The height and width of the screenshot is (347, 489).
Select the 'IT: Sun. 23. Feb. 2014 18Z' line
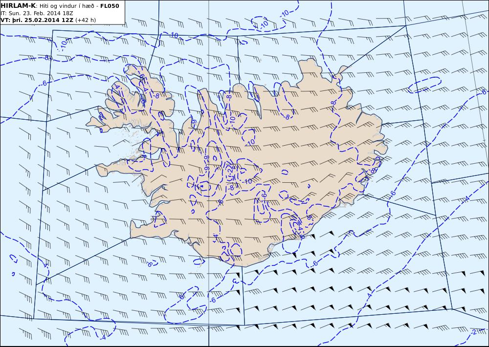(x=37, y=13)
